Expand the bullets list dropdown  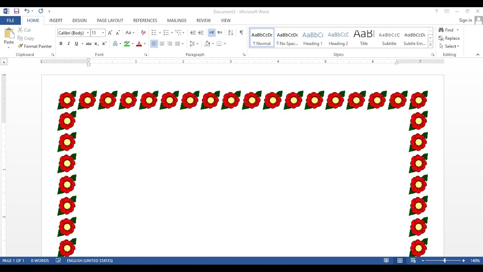[x=160, y=33]
